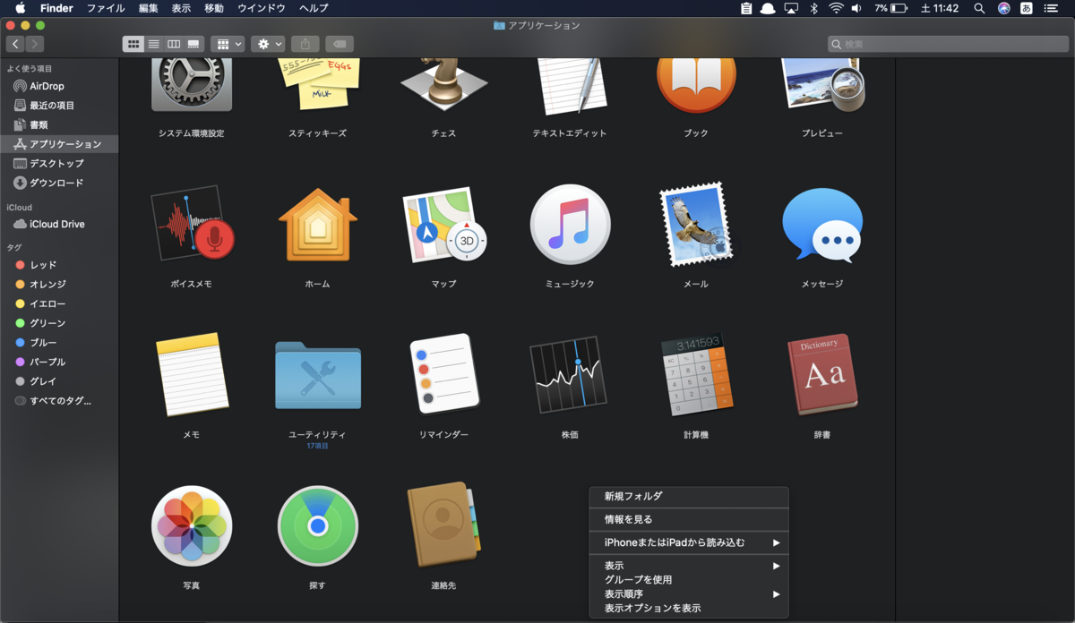Click the Share button in toolbar

coord(305,44)
